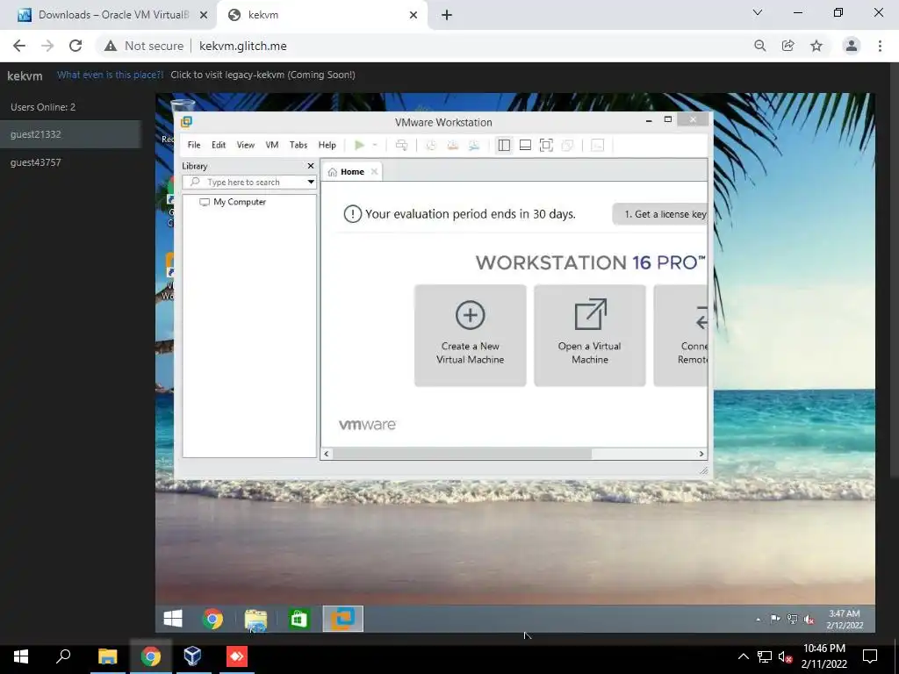Open the File menu in VMware
Screen dimensions: 899x674
tap(194, 145)
